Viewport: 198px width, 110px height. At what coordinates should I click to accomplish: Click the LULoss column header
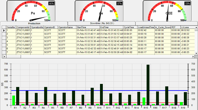point(188,27)
